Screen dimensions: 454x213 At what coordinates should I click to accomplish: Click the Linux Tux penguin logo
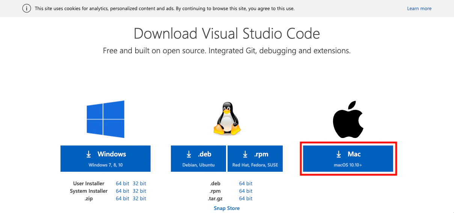(227, 120)
